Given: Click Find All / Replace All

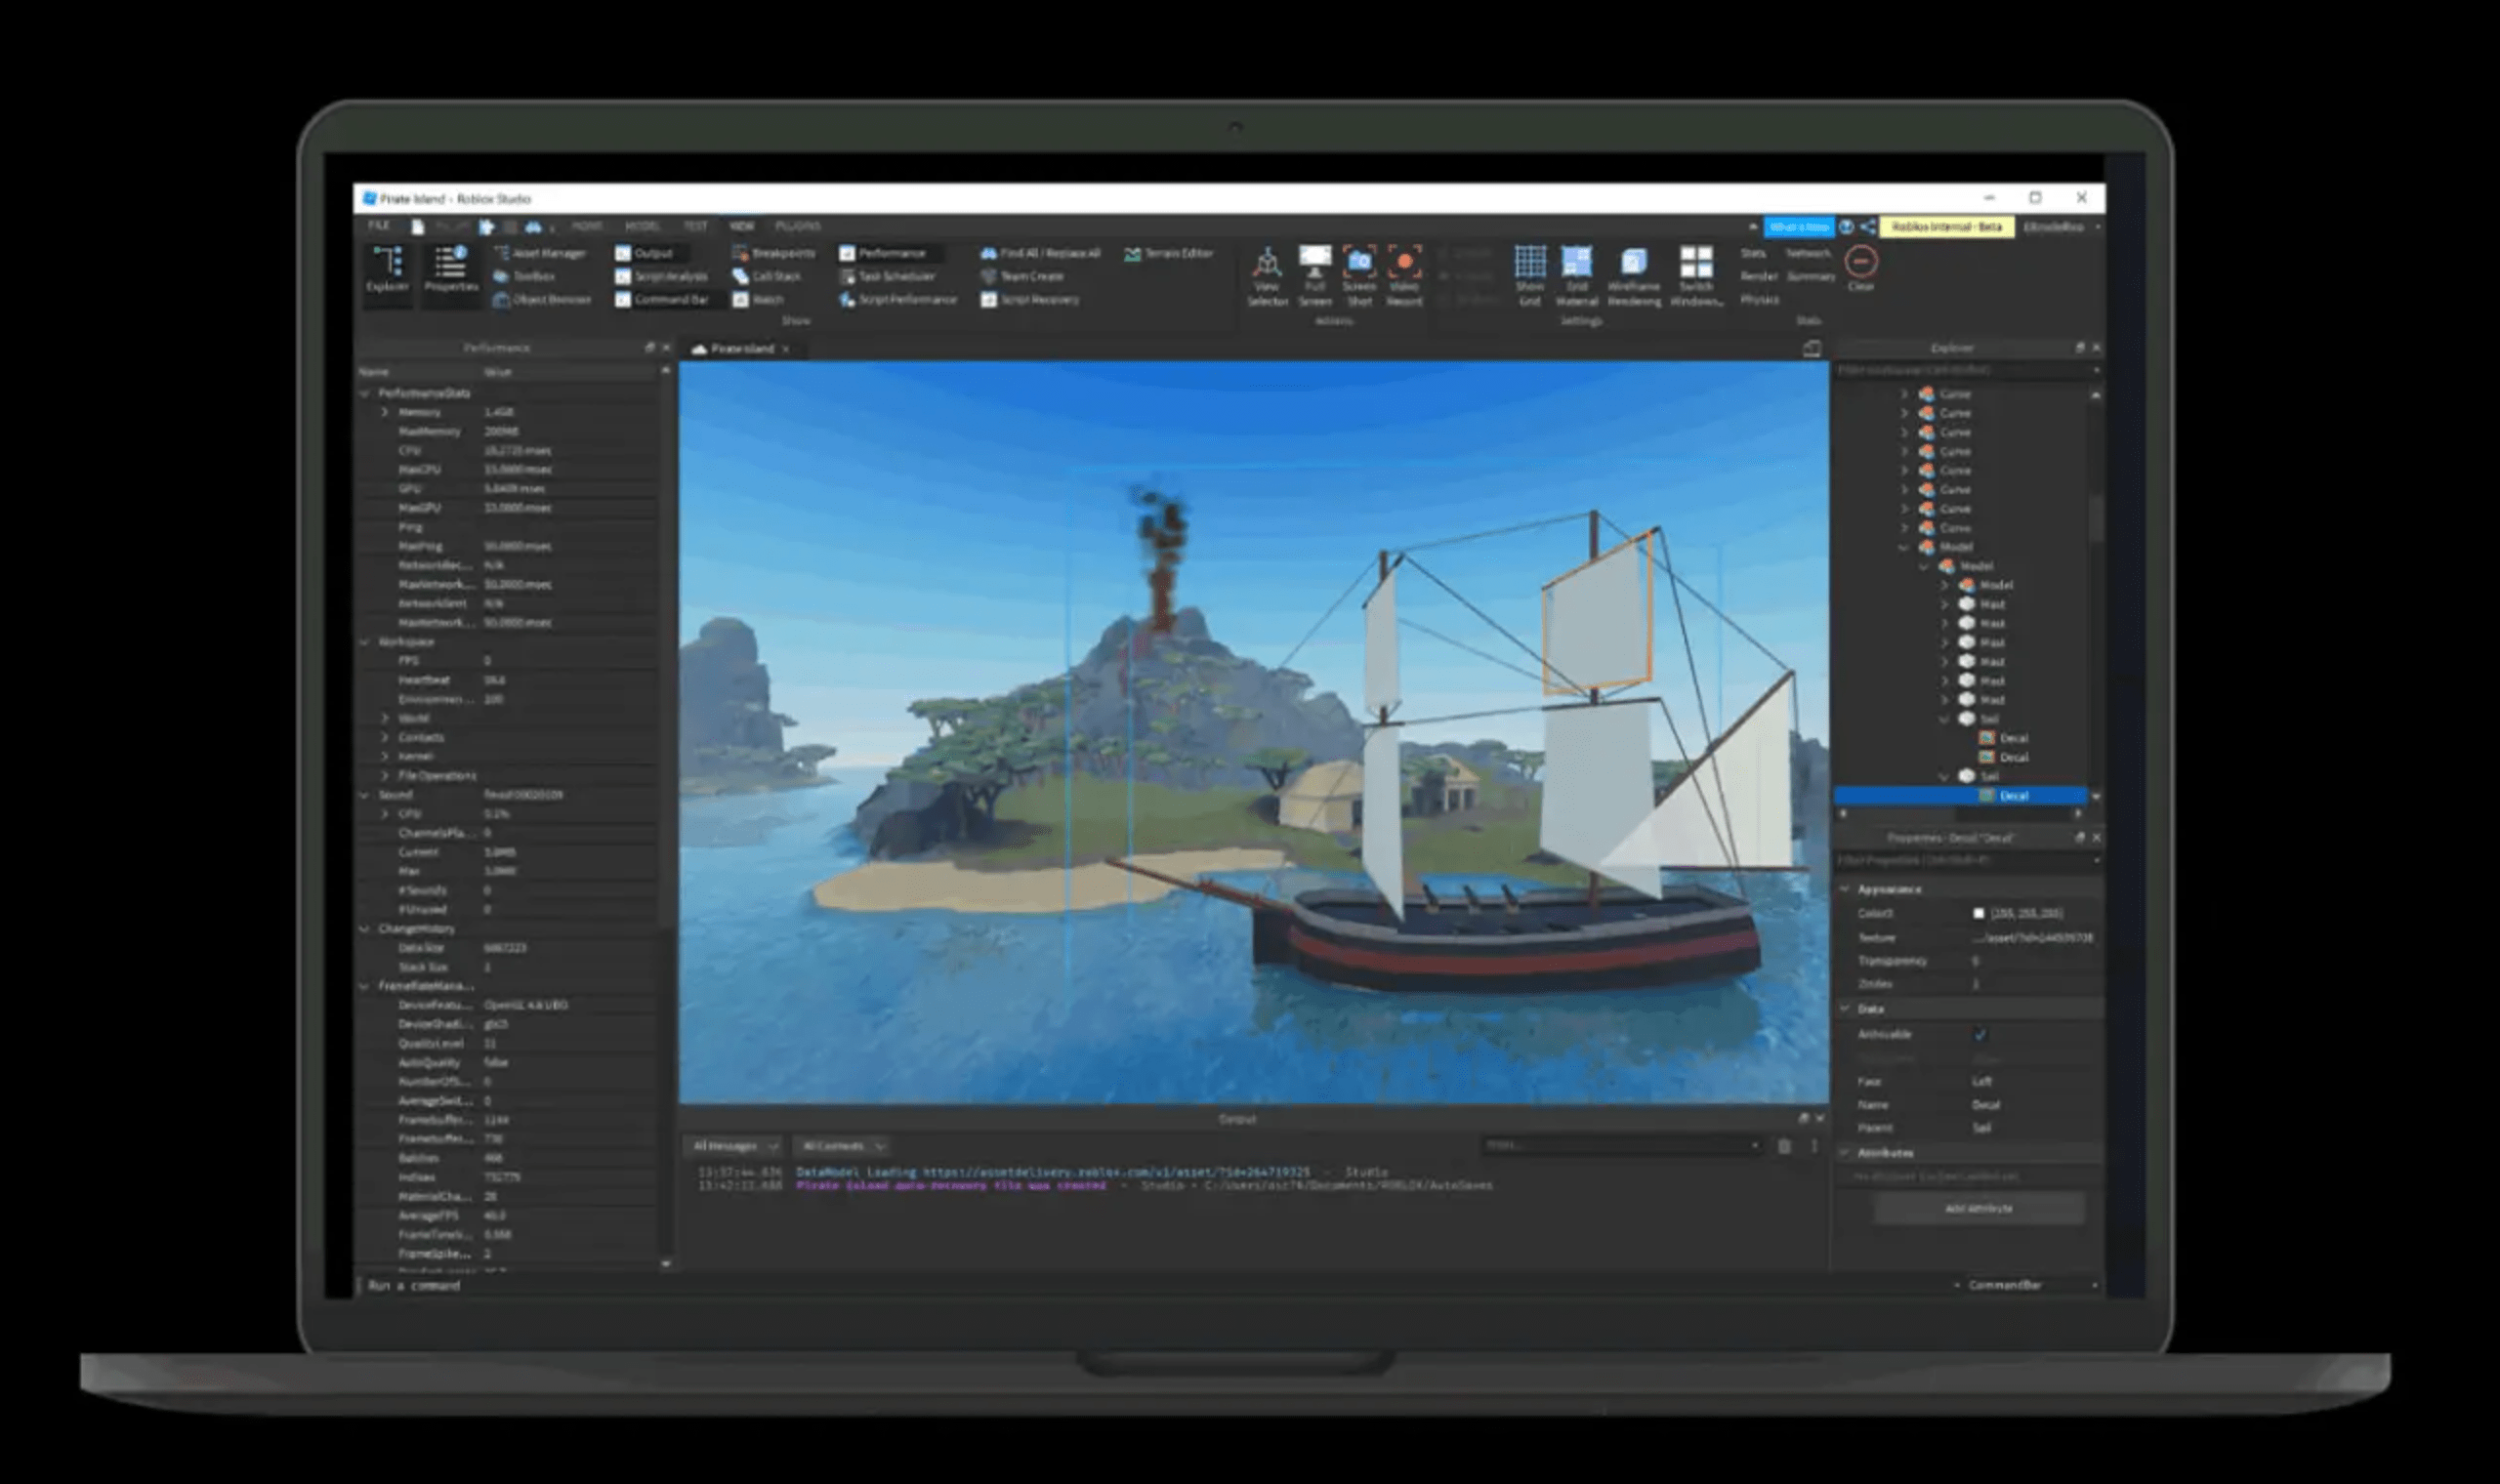Looking at the screenshot, I should click(x=1040, y=254).
